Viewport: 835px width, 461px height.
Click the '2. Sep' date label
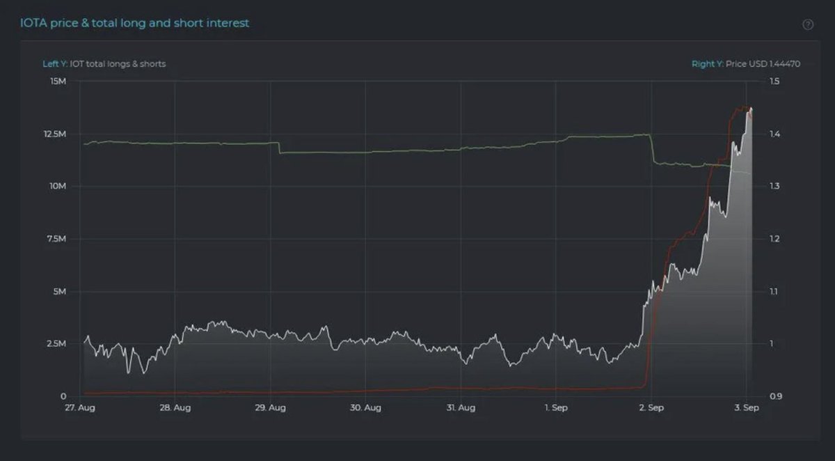coord(651,408)
